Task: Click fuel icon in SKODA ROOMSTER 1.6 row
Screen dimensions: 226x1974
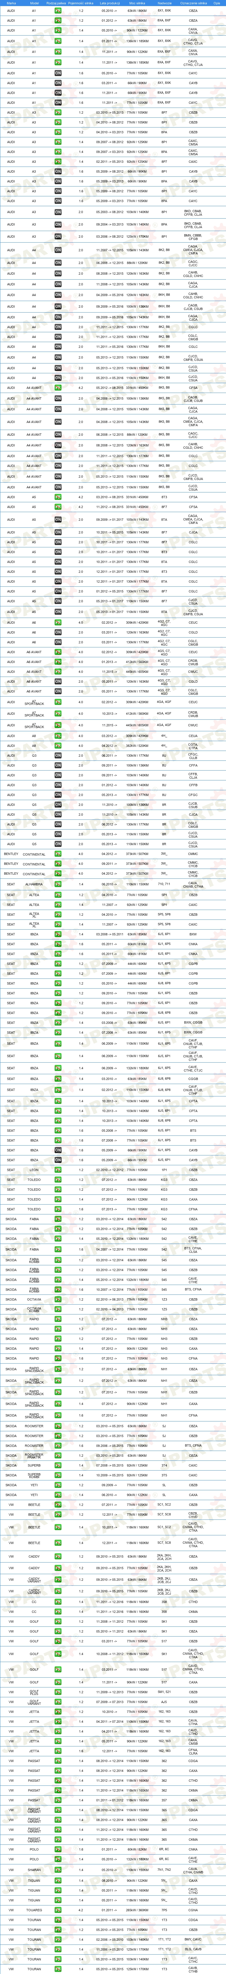Action: point(58,1445)
